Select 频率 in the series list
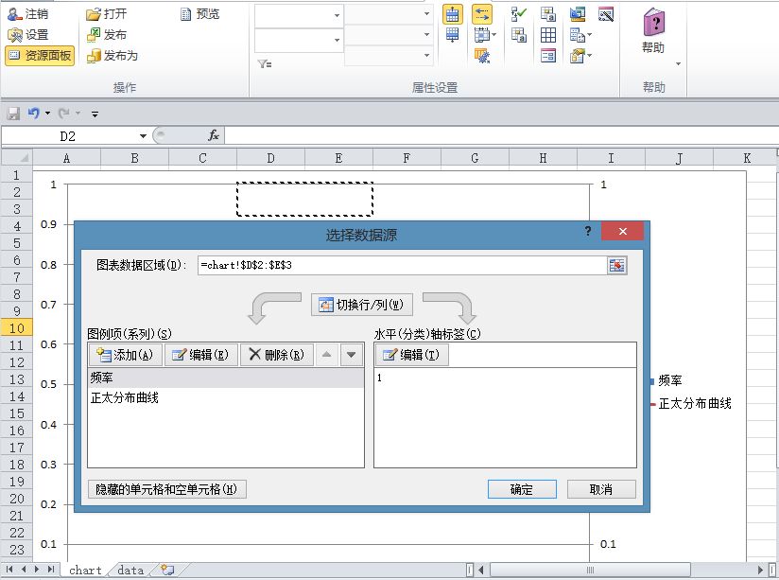 226,378
